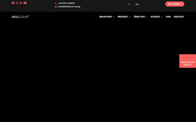Call the +49 9721 phone number link
196x122 pixels.
(67, 3)
